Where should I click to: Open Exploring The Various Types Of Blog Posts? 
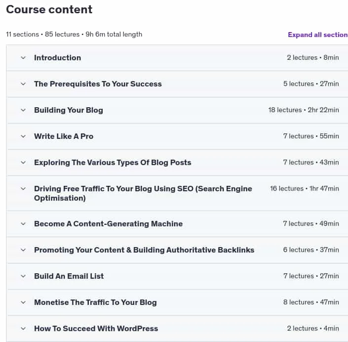click(113, 163)
